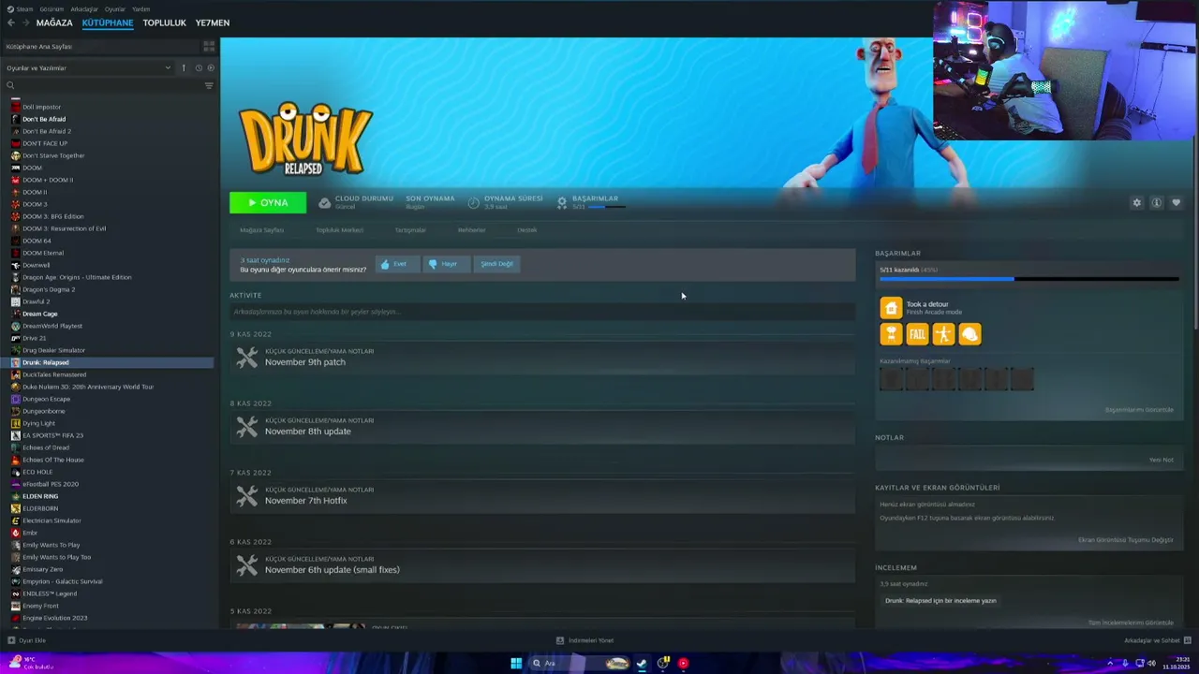Open the Steam menu
The width and height of the screenshot is (1199, 674).
(x=24, y=9)
